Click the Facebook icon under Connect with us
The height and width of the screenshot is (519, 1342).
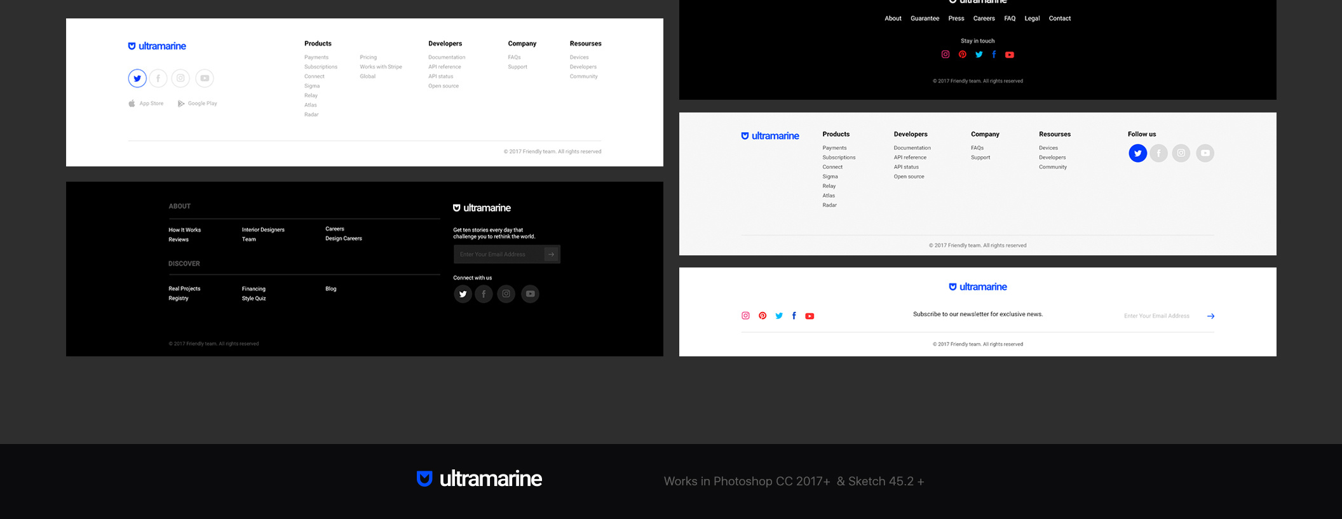click(x=484, y=293)
